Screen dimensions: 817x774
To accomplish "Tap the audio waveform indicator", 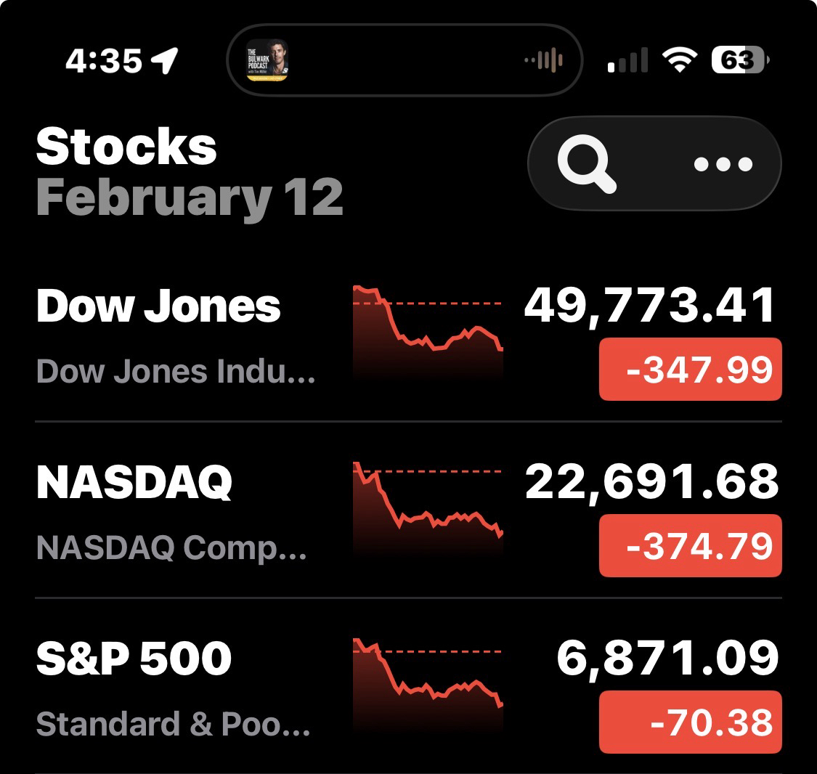I will coord(545,60).
